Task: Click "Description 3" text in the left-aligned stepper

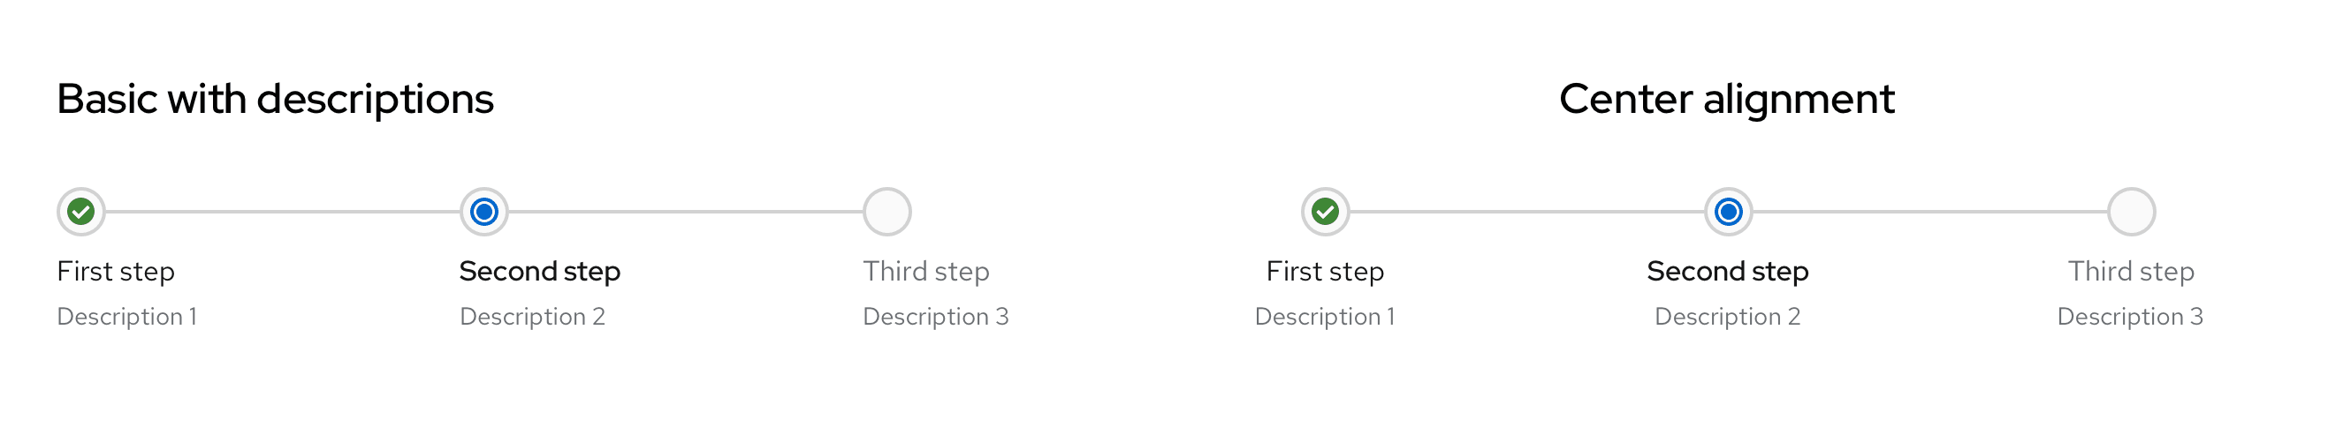Action: 935,316
